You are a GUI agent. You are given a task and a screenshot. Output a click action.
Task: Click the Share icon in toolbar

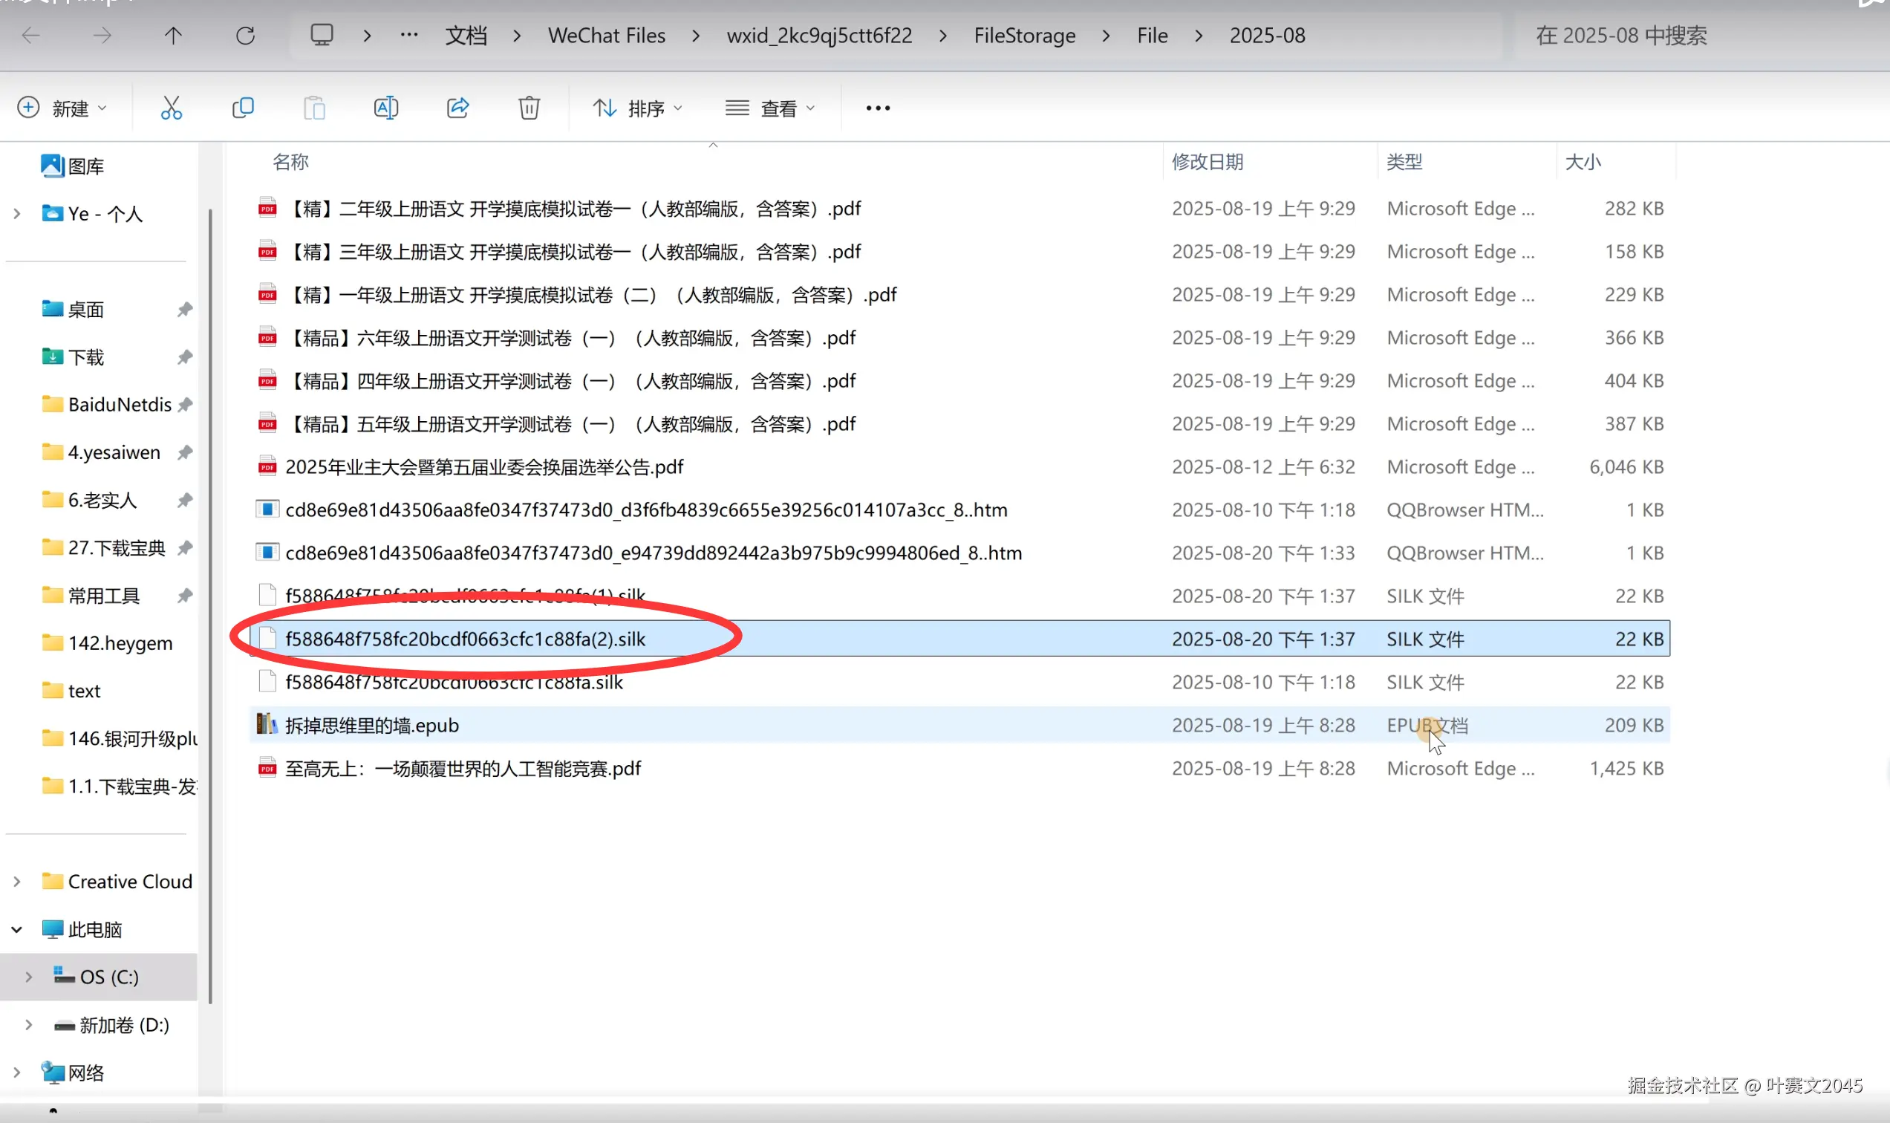(x=457, y=108)
